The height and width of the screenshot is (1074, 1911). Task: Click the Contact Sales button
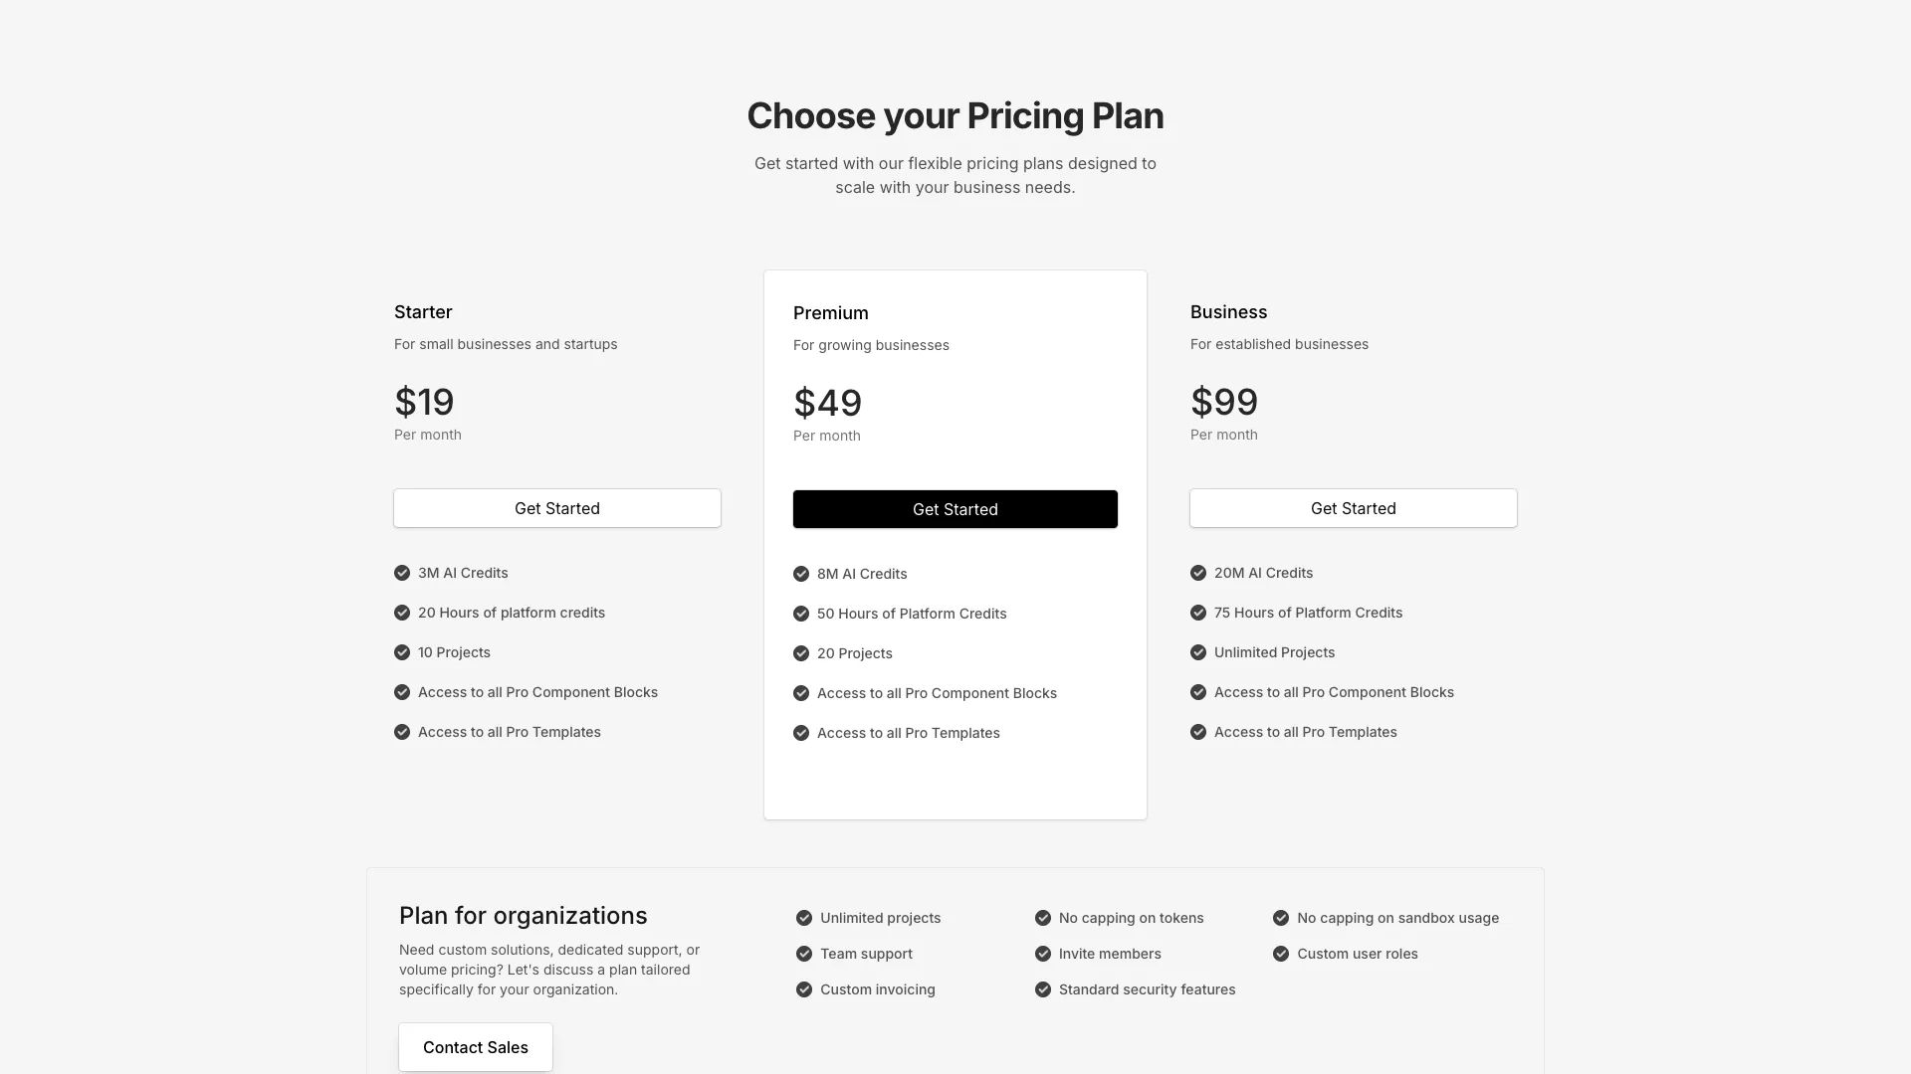click(x=475, y=1046)
